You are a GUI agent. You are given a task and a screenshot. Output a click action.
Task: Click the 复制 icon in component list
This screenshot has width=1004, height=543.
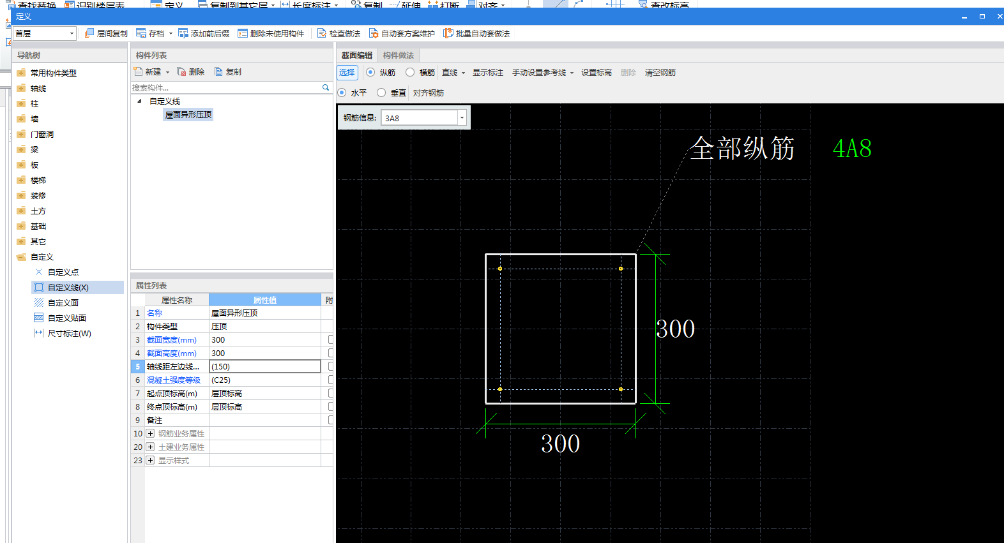tap(218, 71)
